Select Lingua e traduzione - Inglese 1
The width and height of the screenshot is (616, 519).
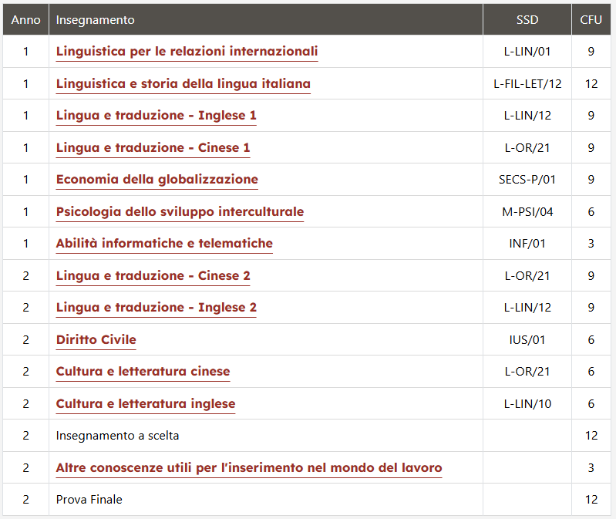click(156, 116)
